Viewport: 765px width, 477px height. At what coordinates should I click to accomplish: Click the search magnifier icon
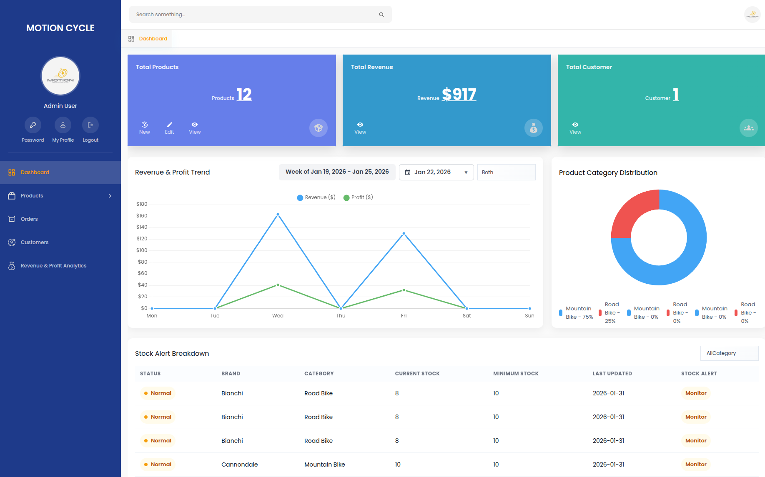tap(381, 14)
